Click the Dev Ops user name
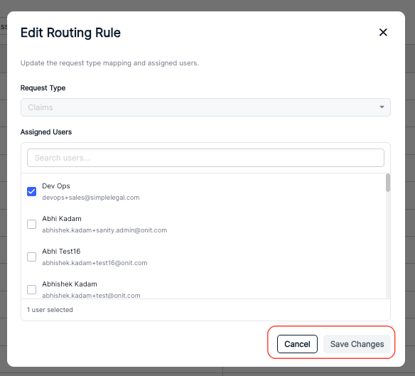 (x=56, y=186)
